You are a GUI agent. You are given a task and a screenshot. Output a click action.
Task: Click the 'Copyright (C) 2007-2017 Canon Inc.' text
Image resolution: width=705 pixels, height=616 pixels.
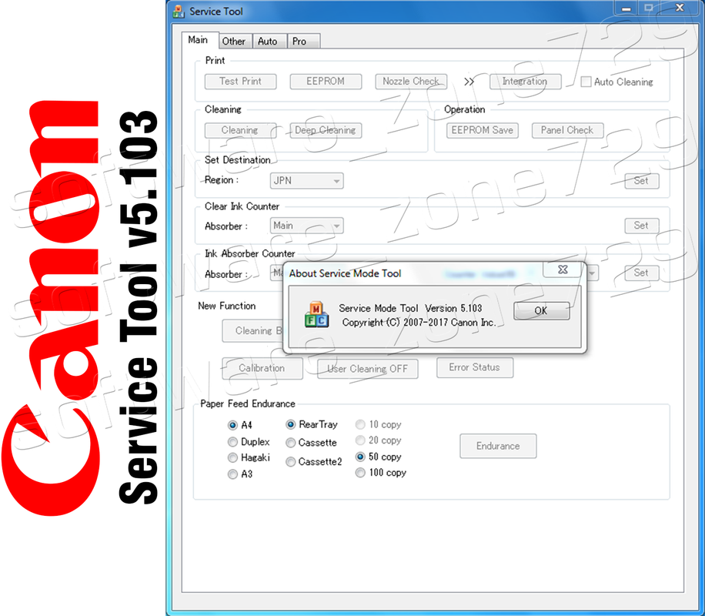pyautogui.click(x=419, y=323)
